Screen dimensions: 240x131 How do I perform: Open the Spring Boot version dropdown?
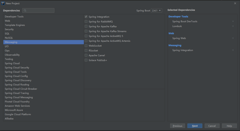156,11
